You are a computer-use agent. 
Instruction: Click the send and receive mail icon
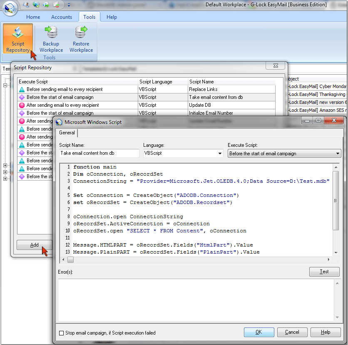coord(46,5)
